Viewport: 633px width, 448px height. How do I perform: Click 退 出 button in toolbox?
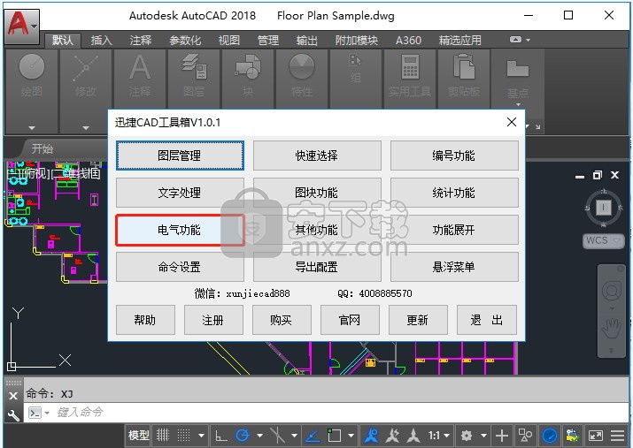pyautogui.click(x=486, y=320)
